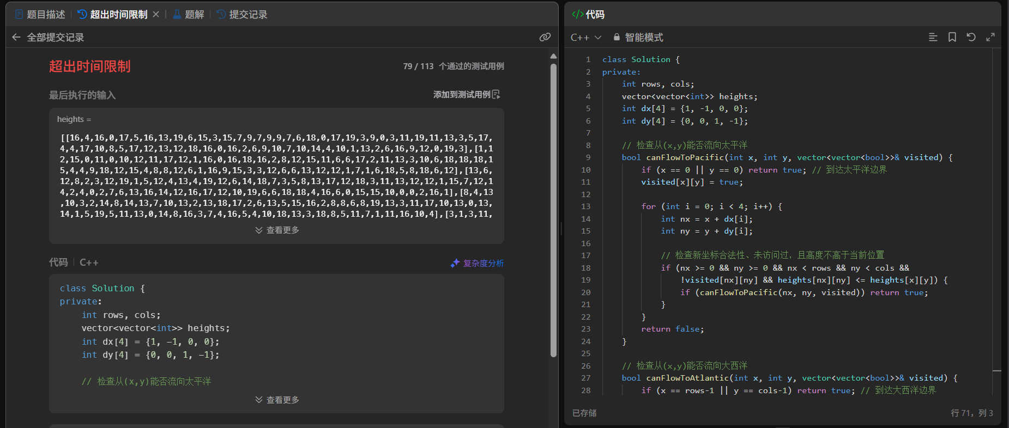Click 'visited[x][y] = true;' line
The height and width of the screenshot is (428, 1009).
coord(692,182)
